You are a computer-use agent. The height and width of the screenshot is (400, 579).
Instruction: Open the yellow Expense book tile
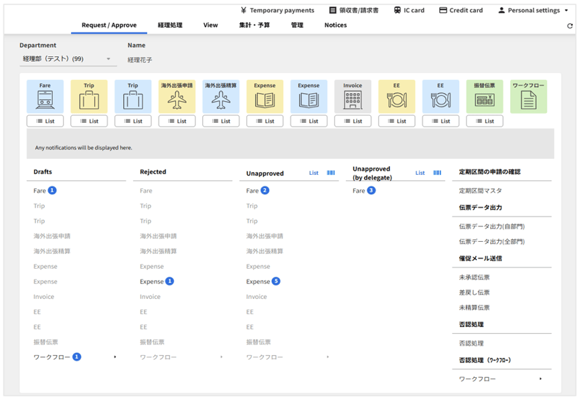pos(265,96)
